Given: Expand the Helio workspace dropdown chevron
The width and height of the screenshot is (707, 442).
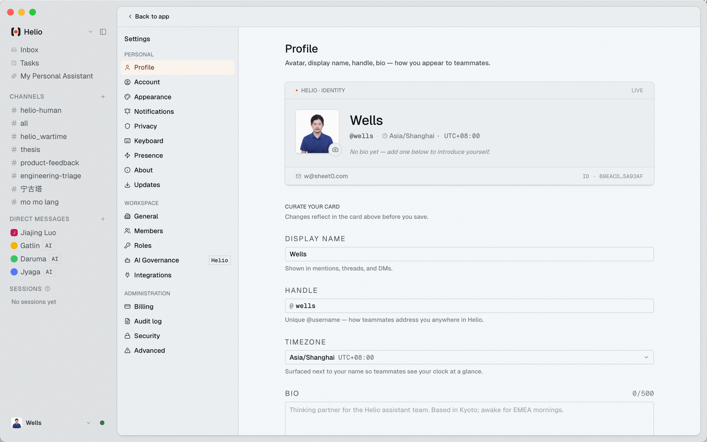Looking at the screenshot, I should coord(90,32).
